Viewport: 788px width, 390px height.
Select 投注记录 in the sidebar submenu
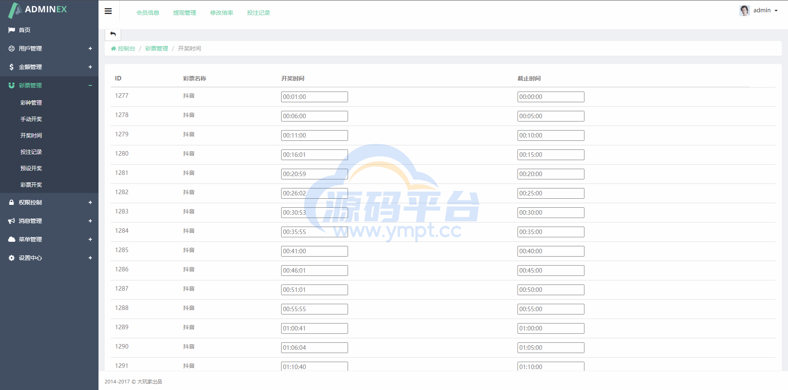[x=31, y=152]
